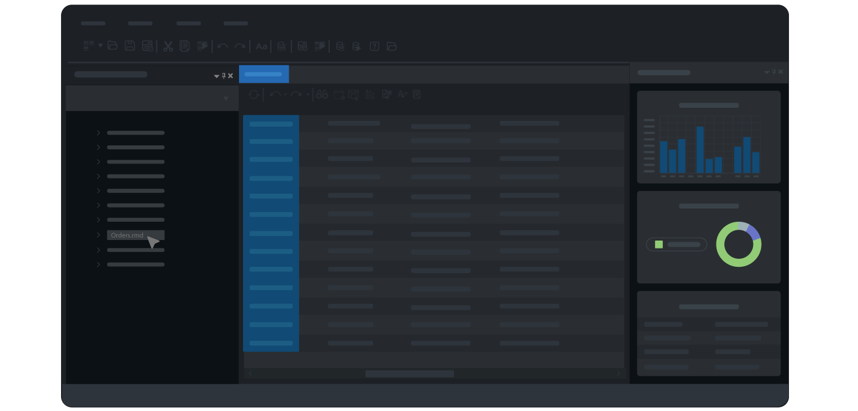Find records with the binoculars icon
Viewport: 858px width, 411px height.
322,95
